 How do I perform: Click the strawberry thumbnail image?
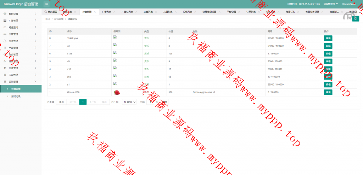click(116, 93)
